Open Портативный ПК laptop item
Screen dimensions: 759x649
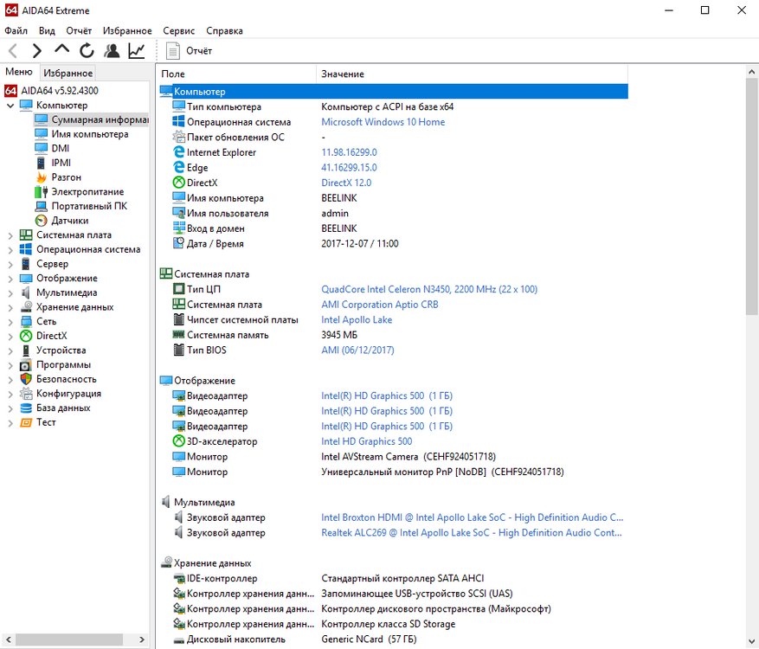pos(89,206)
